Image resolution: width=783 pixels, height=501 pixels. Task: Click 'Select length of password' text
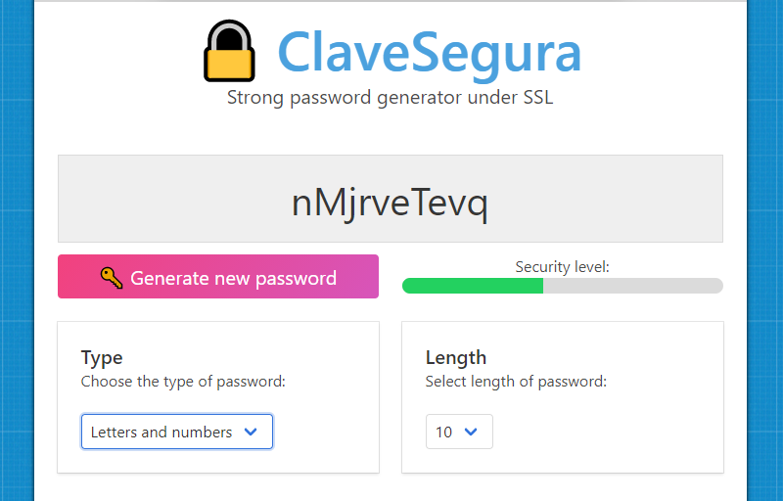[x=516, y=382]
